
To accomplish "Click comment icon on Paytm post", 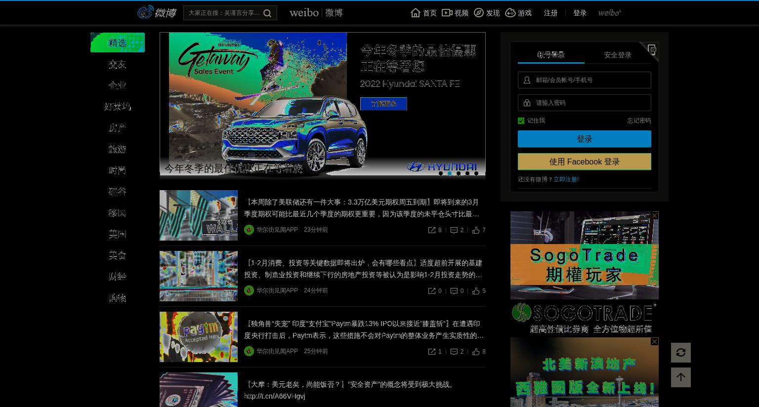I will [454, 352].
